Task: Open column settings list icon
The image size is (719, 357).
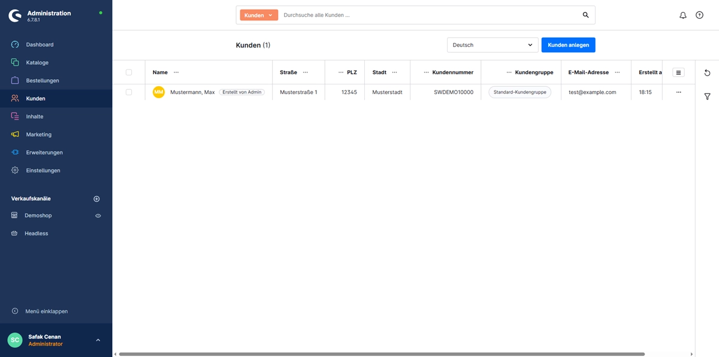Action: (x=678, y=72)
